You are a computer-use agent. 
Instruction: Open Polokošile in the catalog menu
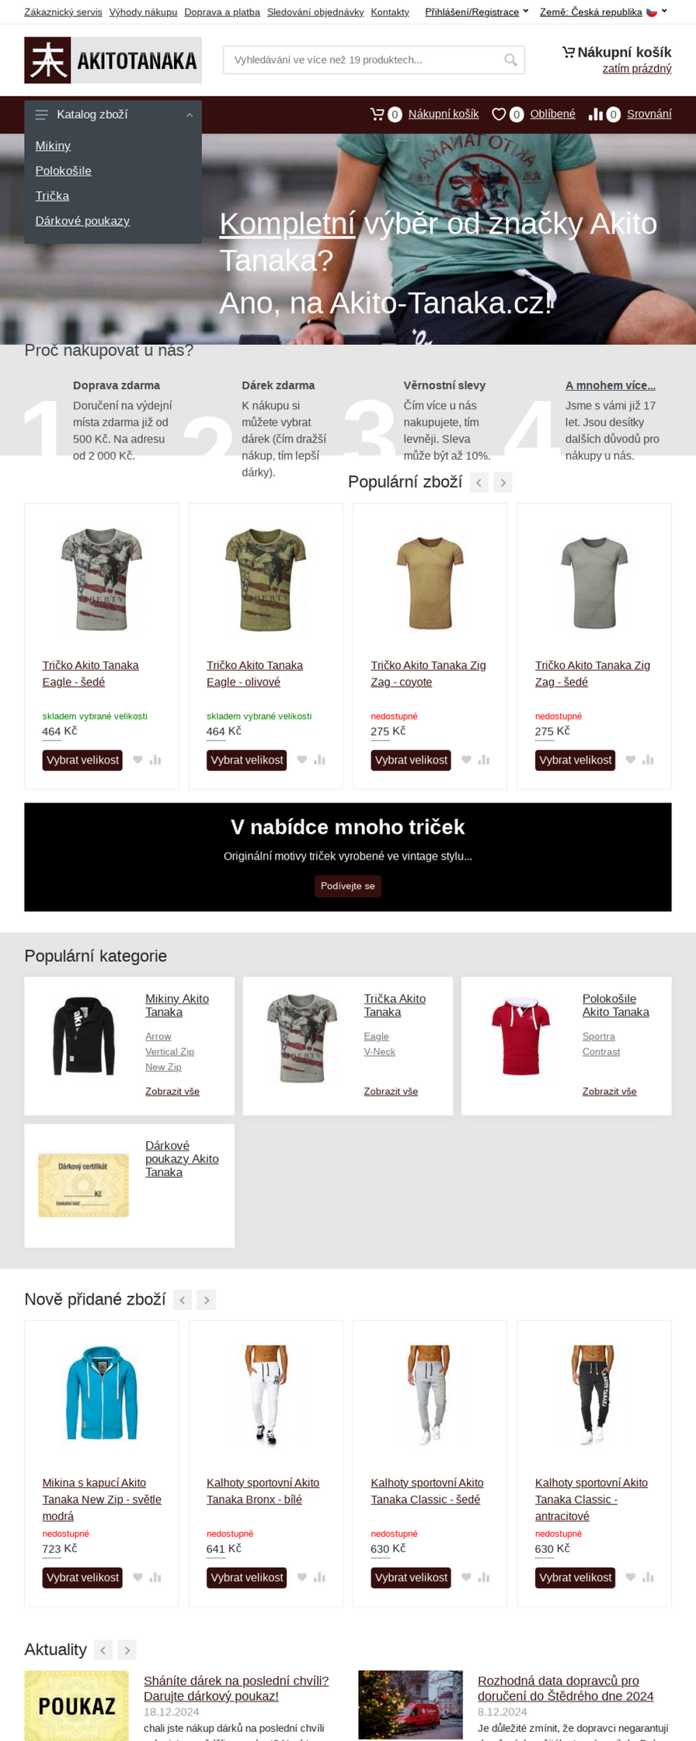pos(63,171)
